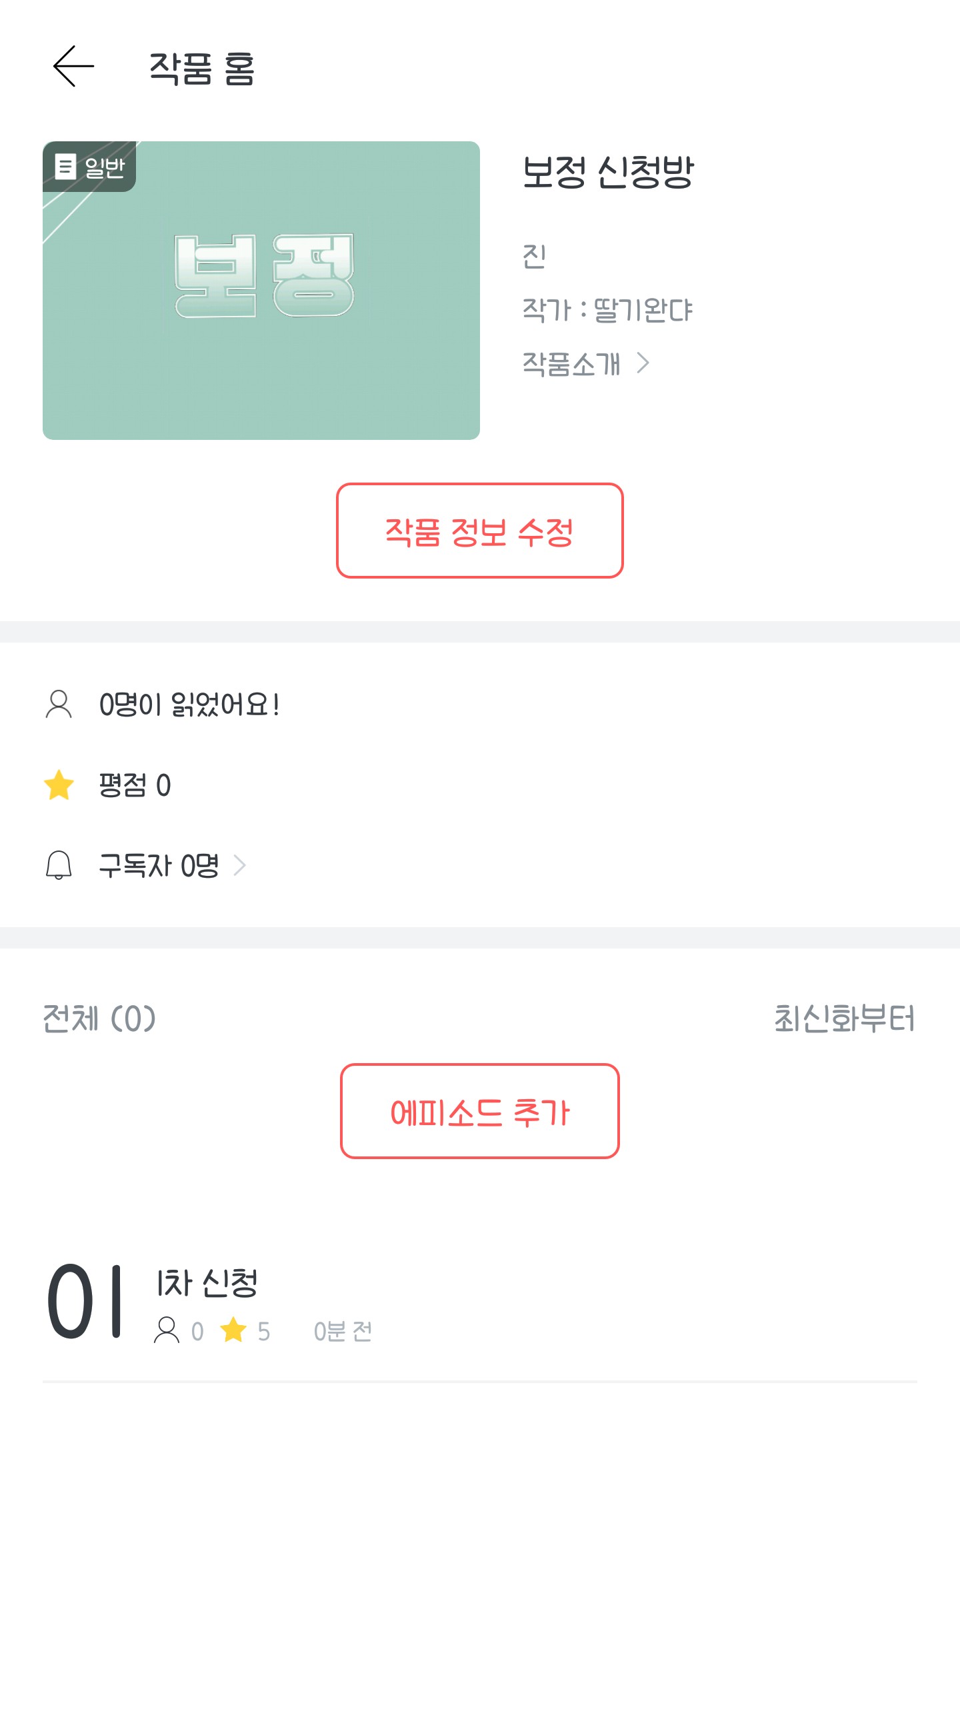Tap the author name 딸기완댜

coord(643,310)
